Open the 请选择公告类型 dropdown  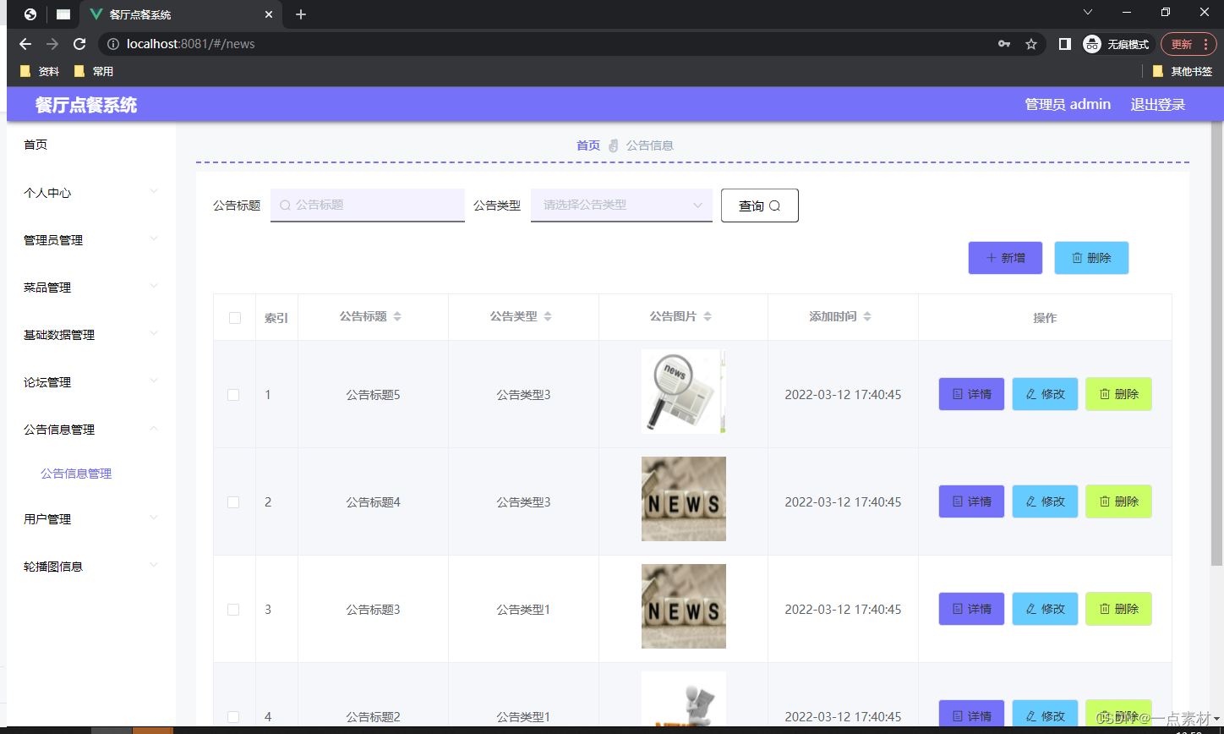[x=621, y=205]
